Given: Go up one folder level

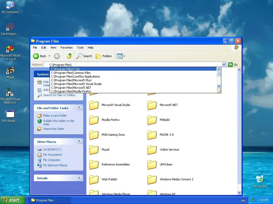Looking at the screenshot, I should (x=70, y=56).
